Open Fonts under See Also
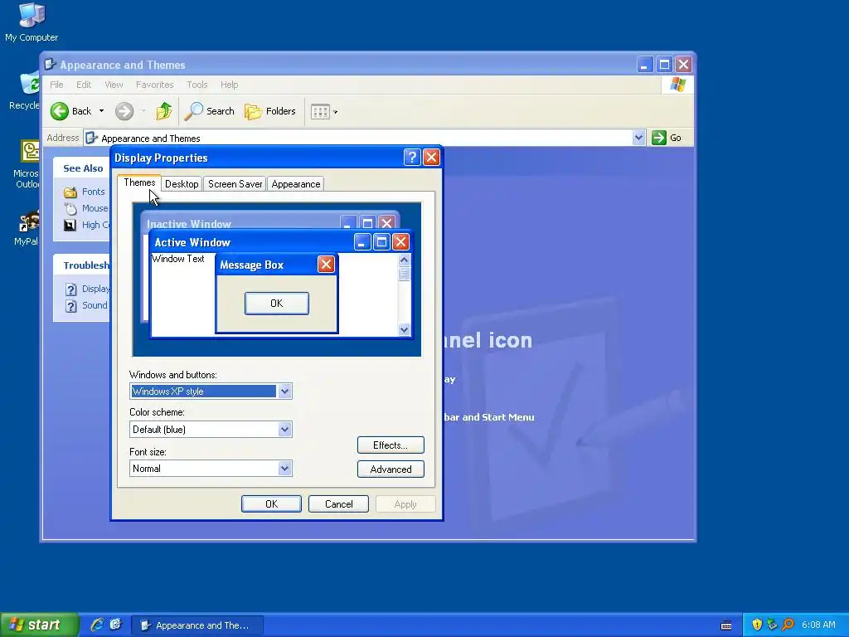Screen dimensions: 849x637 (85, 192)
